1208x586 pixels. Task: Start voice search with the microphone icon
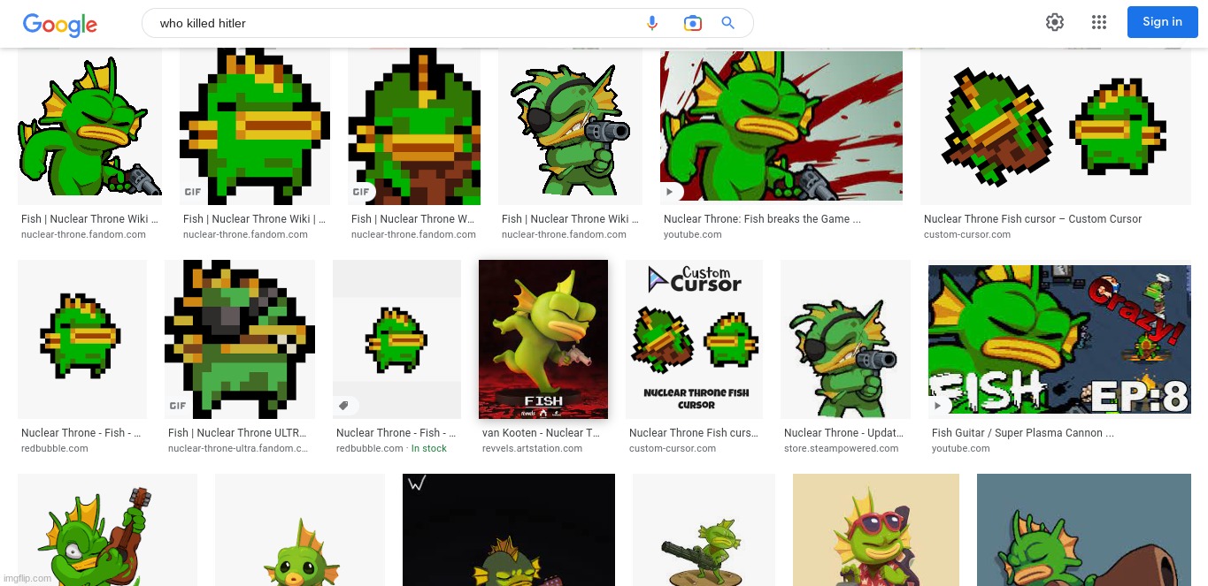(652, 23)
